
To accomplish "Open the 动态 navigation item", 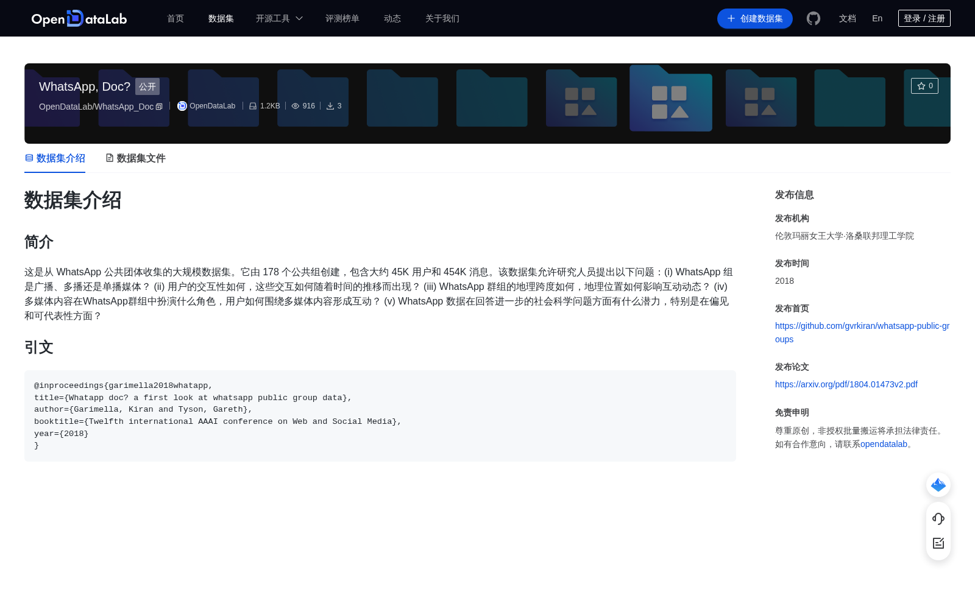I will (x=392, y=18).
